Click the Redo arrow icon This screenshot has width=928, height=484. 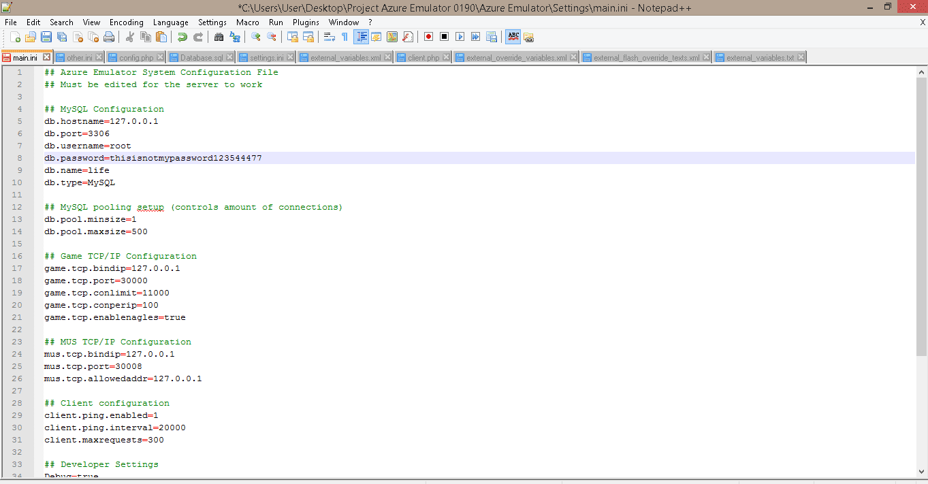[x=197, y=37]
